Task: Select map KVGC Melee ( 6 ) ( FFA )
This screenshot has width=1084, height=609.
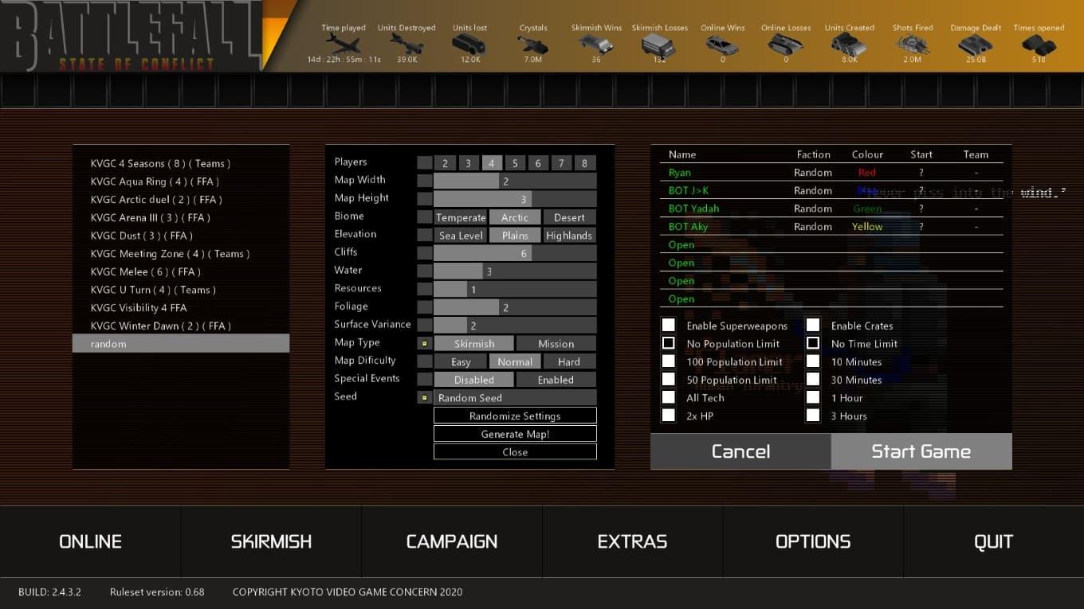Action: tap(181, 271)
